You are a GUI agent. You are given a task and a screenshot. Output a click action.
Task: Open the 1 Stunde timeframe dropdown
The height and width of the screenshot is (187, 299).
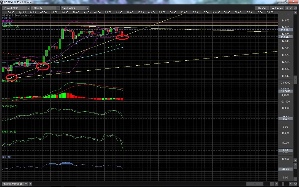tap(46, 8)
